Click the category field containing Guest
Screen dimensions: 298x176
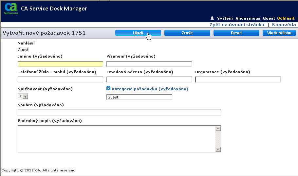point(139,97)
